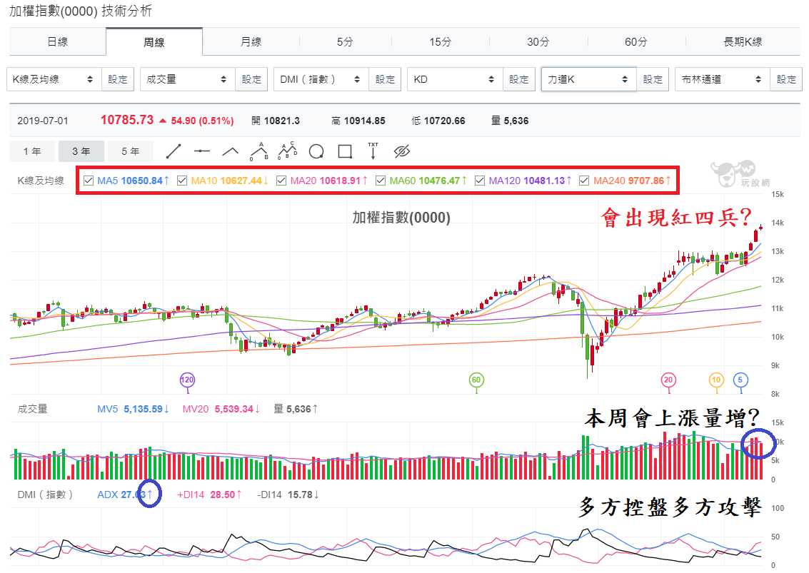809x573 pixels.
Task: Set chart range to 1 年
Action: [32, 151]
